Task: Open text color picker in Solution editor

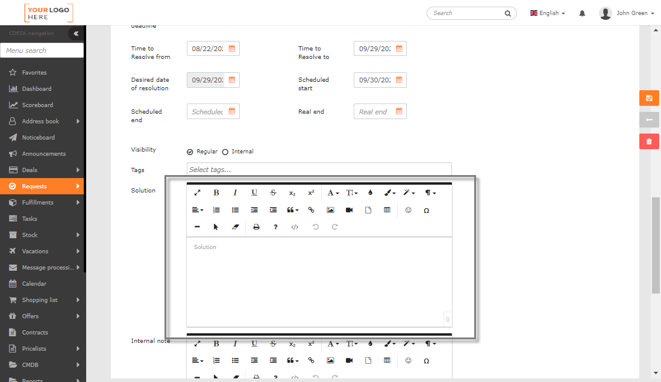Action: click(x=370, y=193)
